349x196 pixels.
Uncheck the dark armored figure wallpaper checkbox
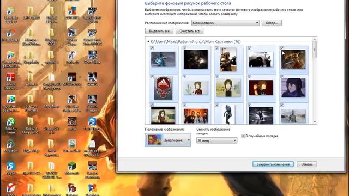coord(184,48)
